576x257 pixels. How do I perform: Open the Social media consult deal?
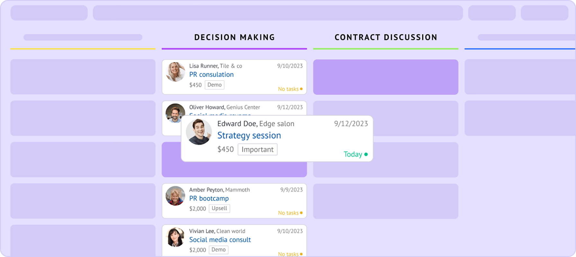pyautogui.click(x=220, y=240)
